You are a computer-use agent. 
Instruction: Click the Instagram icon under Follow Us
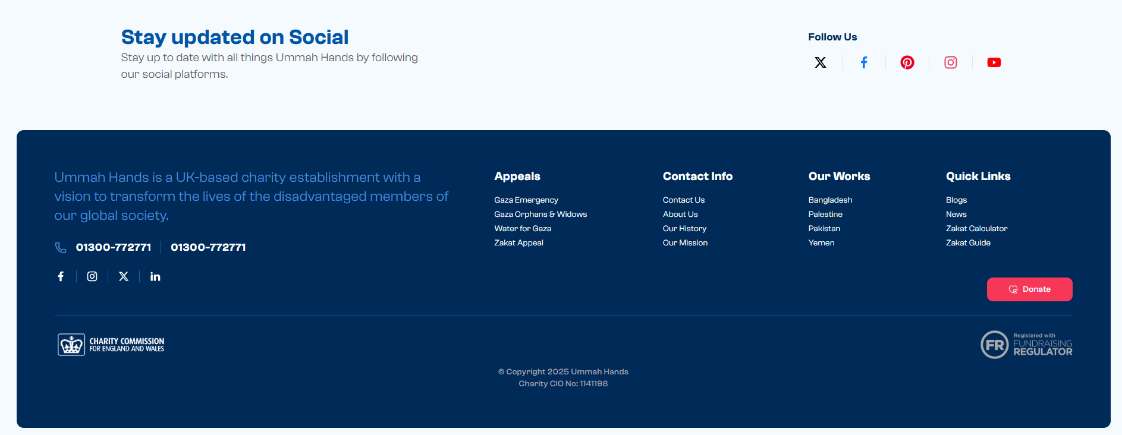950,62
